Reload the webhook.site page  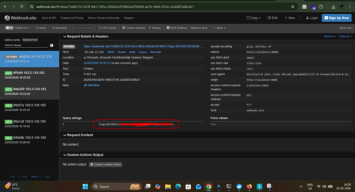[22, 7]
